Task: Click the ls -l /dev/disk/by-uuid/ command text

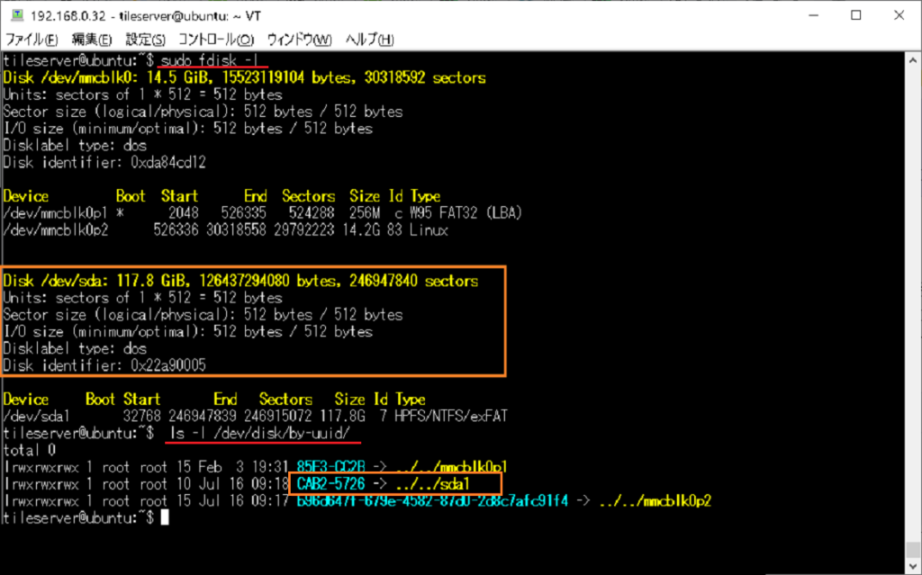Action: [x=264, y=433]
